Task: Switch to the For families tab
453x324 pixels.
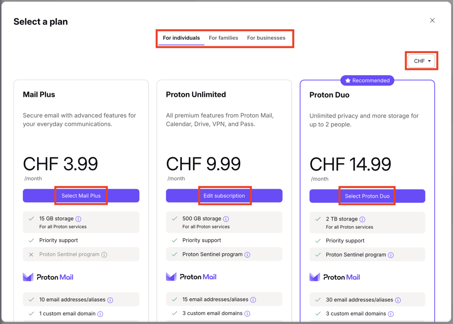Action: point(223,38)
